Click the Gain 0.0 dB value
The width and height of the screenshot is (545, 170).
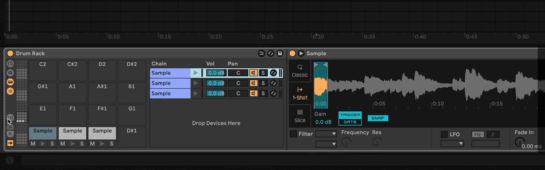[x=323, y=122]
